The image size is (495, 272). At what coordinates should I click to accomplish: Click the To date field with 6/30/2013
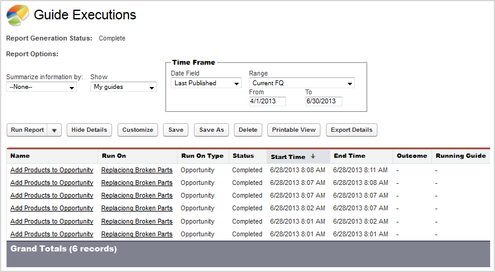point(324,102)
